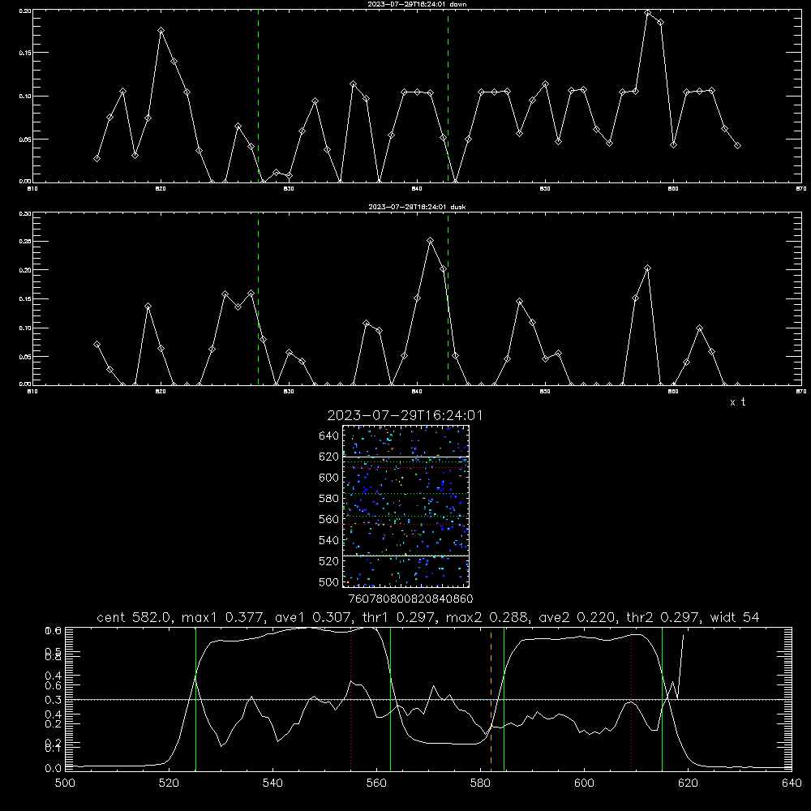This screenshot has height=811, width=811.
Task: Select the left green dashed line in dusk plot
Action: pos(258,298)
